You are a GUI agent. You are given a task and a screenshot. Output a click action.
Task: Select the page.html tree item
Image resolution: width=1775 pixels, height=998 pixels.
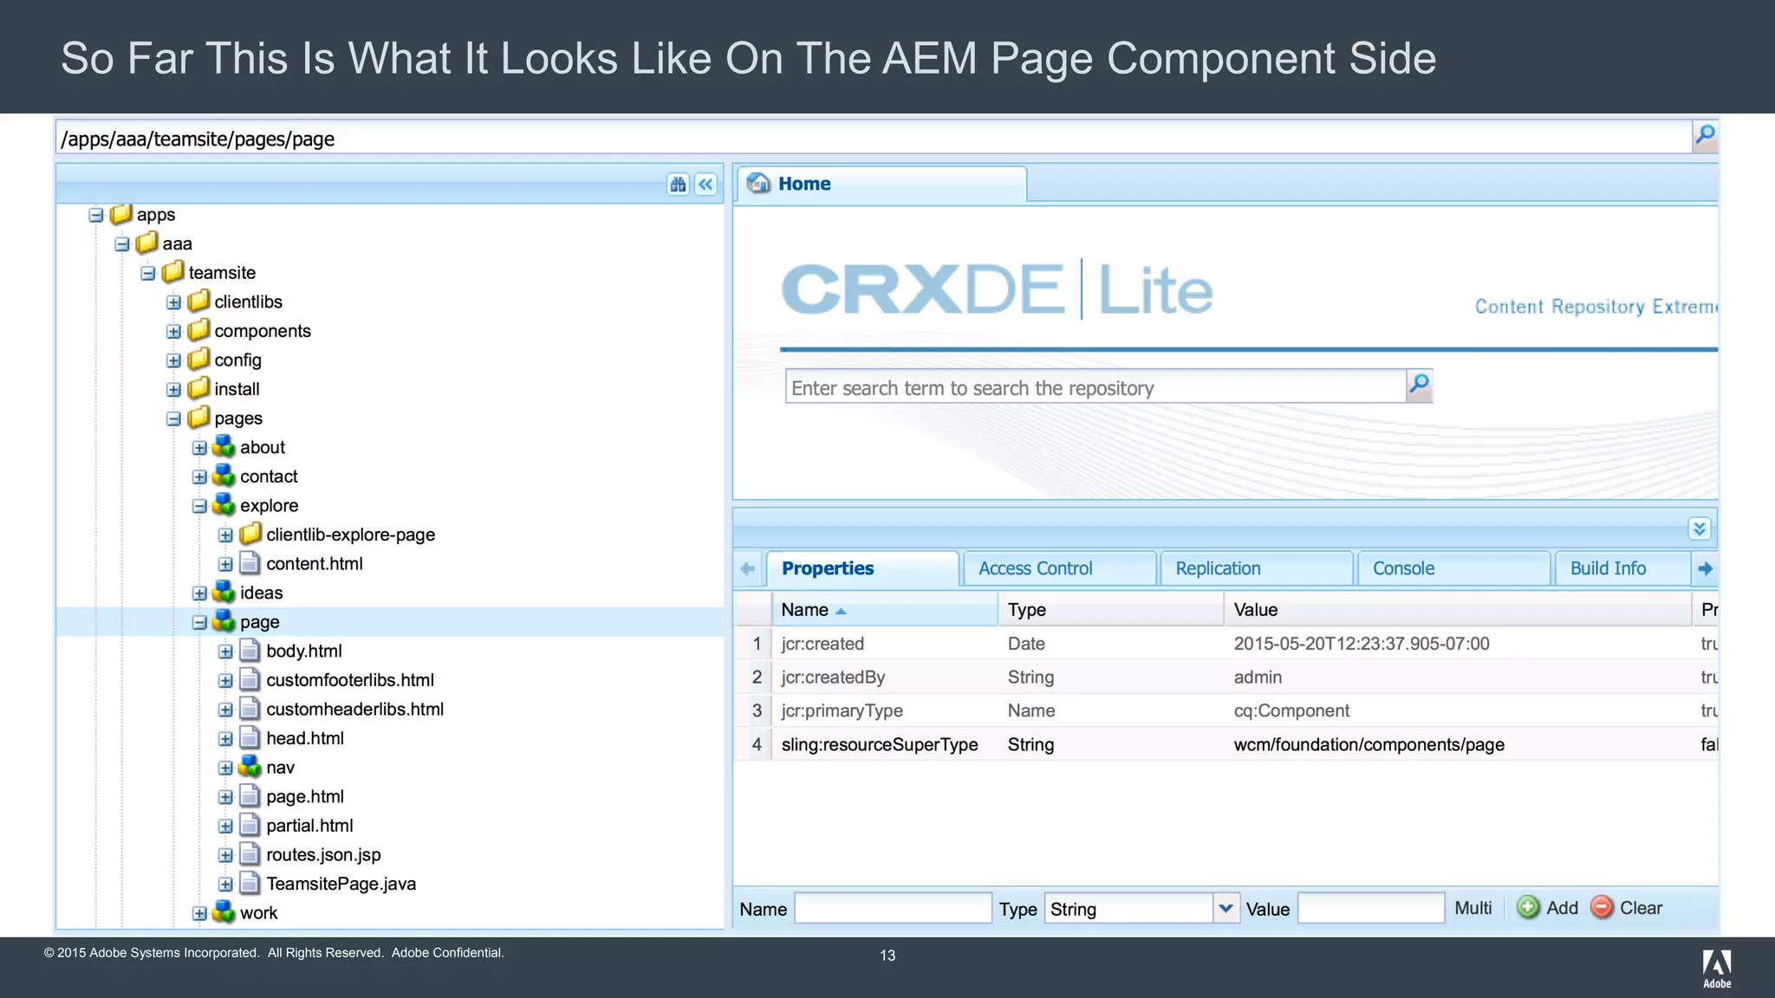click(305, 796)
